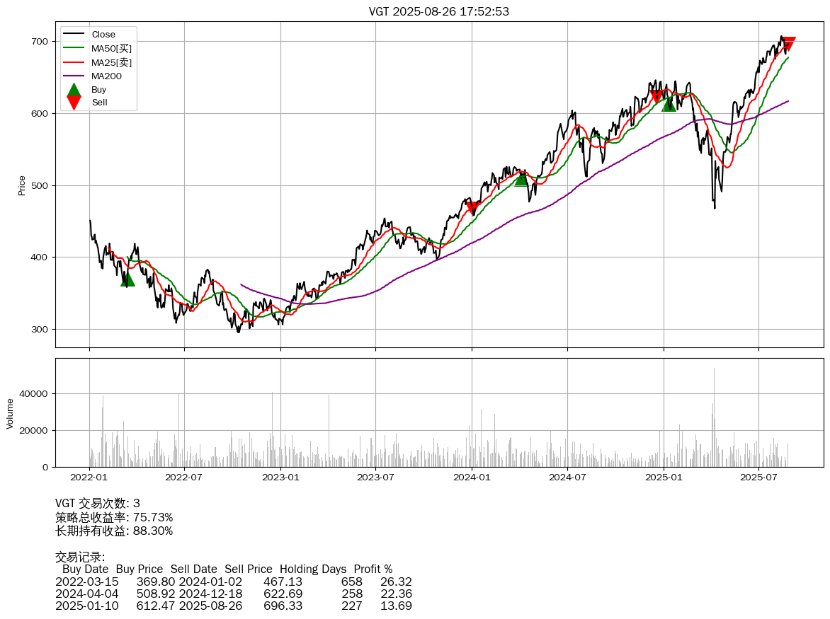The image size is (830, 619).
Task: Click the latest Sell marker near price 700
Action: click(788, 43)
